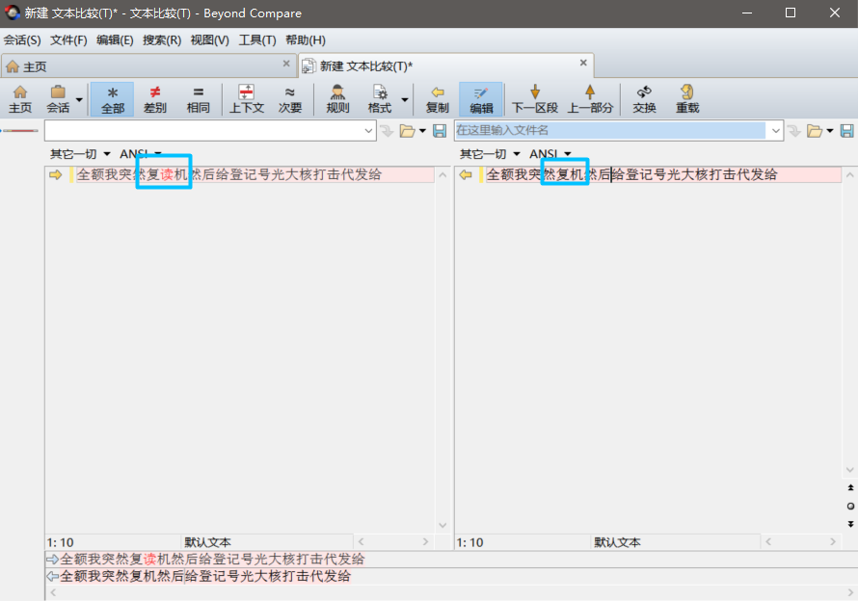This screenshot has height=601, width=858.
Task: Click right pane 默认文本 status entry
Action: point(617,542)
